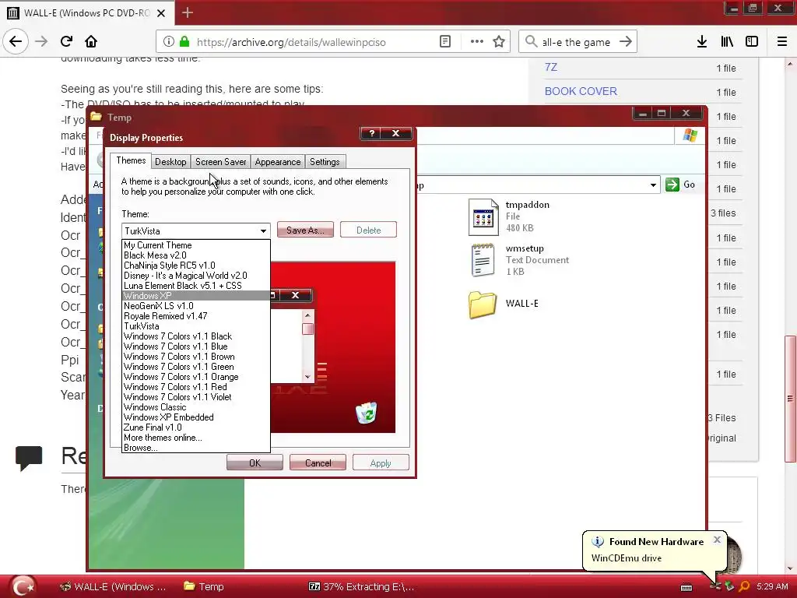Choose Zune Final v1.0 theme
Viewport: 797px width, 598px height.
coord(196,427)
